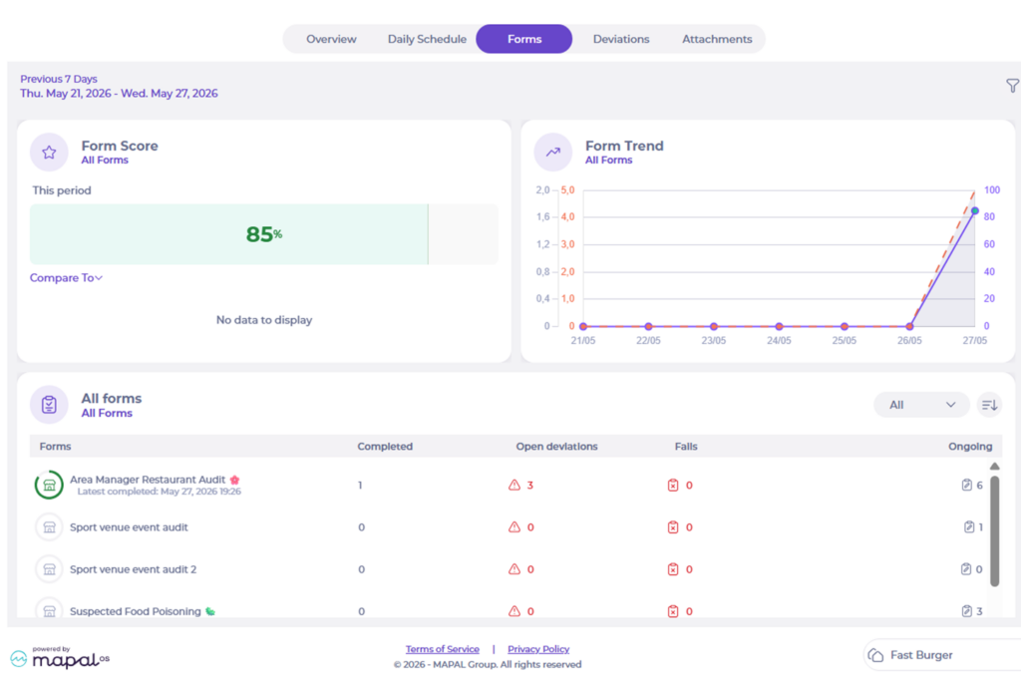Switch to the Deviations tab
The width and height of the screenshot is (1021, 679).
point(621,39)
